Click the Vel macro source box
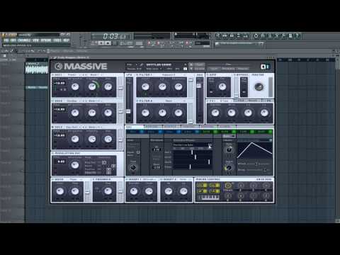 point(215,186)
